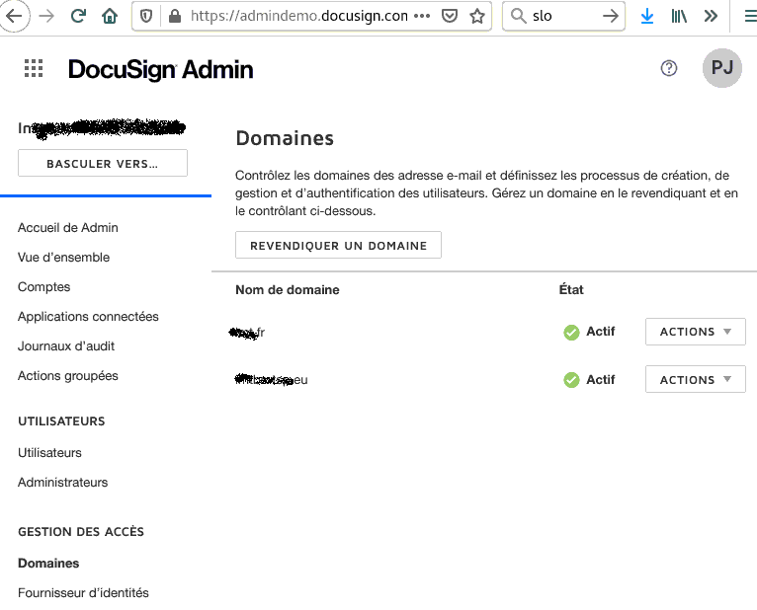The height and width of the screenshot is (610, 757).
Task: Select Journaux d'audit in the sidebar
Action: tap(66, 346)
